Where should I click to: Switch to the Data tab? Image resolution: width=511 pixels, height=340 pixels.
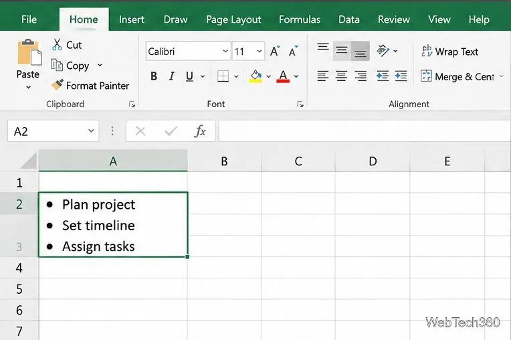pos(349,19)
